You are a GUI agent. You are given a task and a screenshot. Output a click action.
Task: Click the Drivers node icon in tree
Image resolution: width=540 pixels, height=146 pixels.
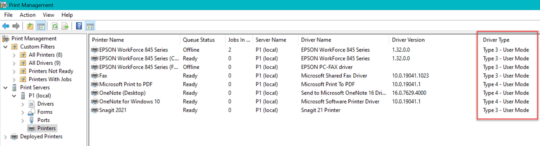coord(32,104)
